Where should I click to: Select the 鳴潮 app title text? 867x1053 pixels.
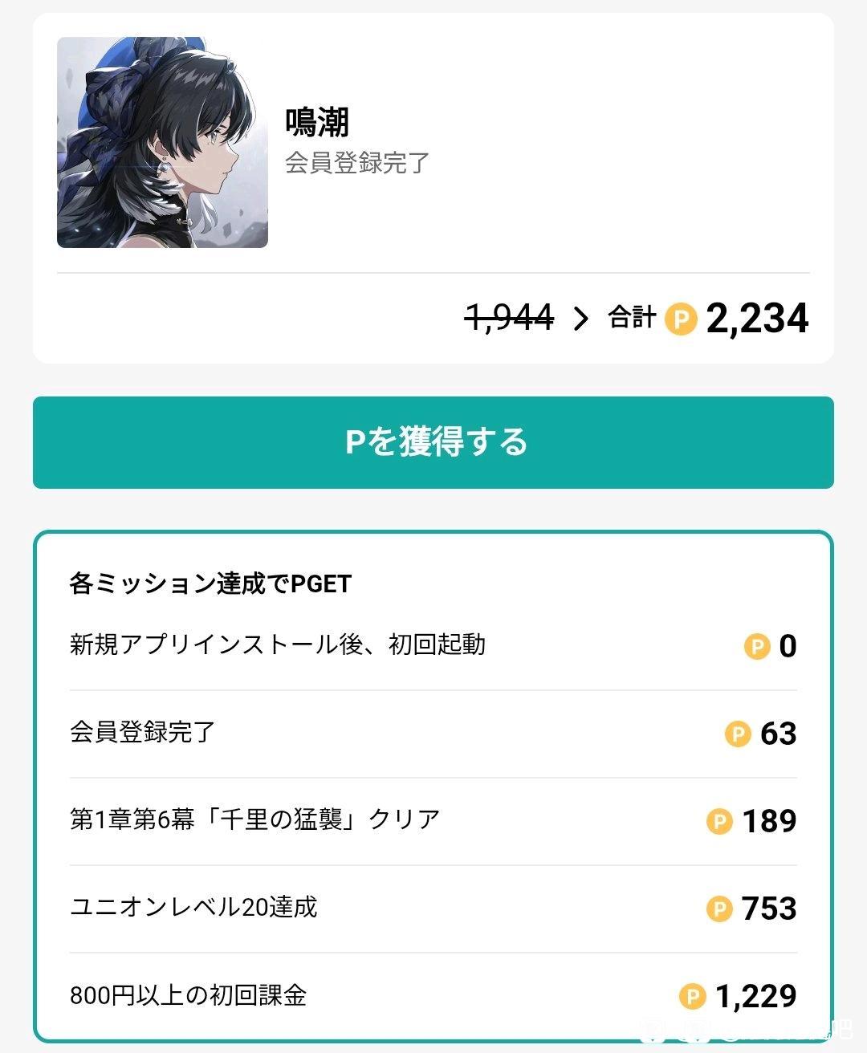tap(317, 122)
